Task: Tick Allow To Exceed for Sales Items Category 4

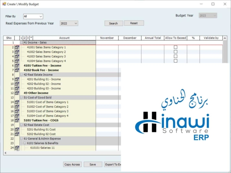Action: click(175, 61)
